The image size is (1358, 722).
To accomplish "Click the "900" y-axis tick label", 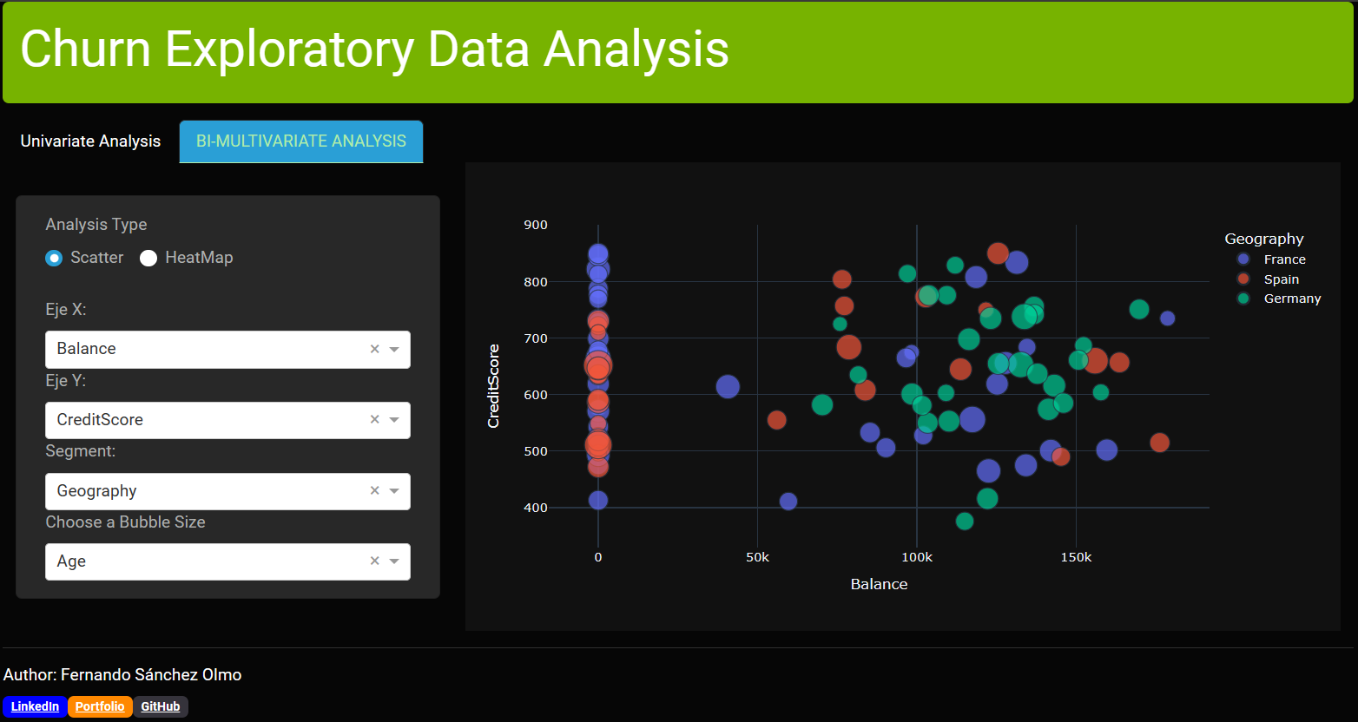I will pyautogui.click(x=536, y=225).
